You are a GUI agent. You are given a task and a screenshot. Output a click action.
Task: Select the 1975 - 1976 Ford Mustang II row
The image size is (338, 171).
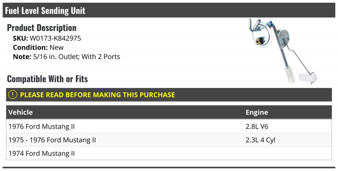(52, 140)
